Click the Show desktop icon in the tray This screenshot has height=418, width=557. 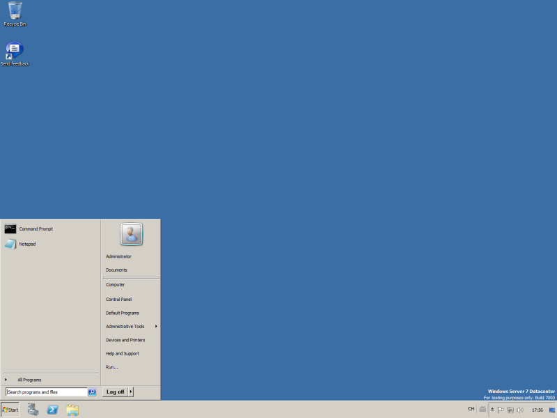(552, 410)
